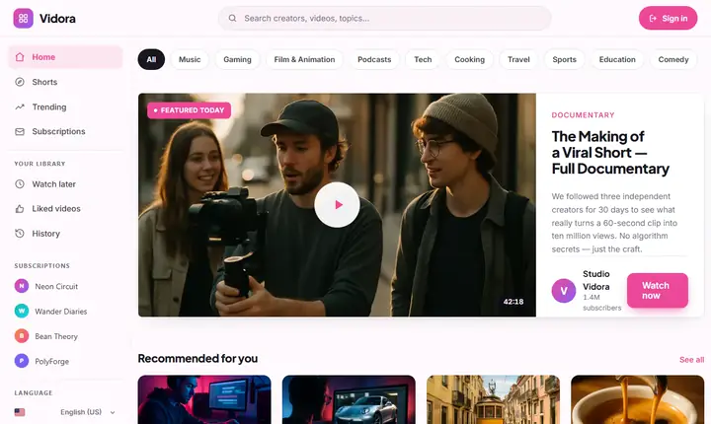Click the featured documentary title text
This screenshot has width=711, height=424.
pyautogui.click(x=610, y=153)
